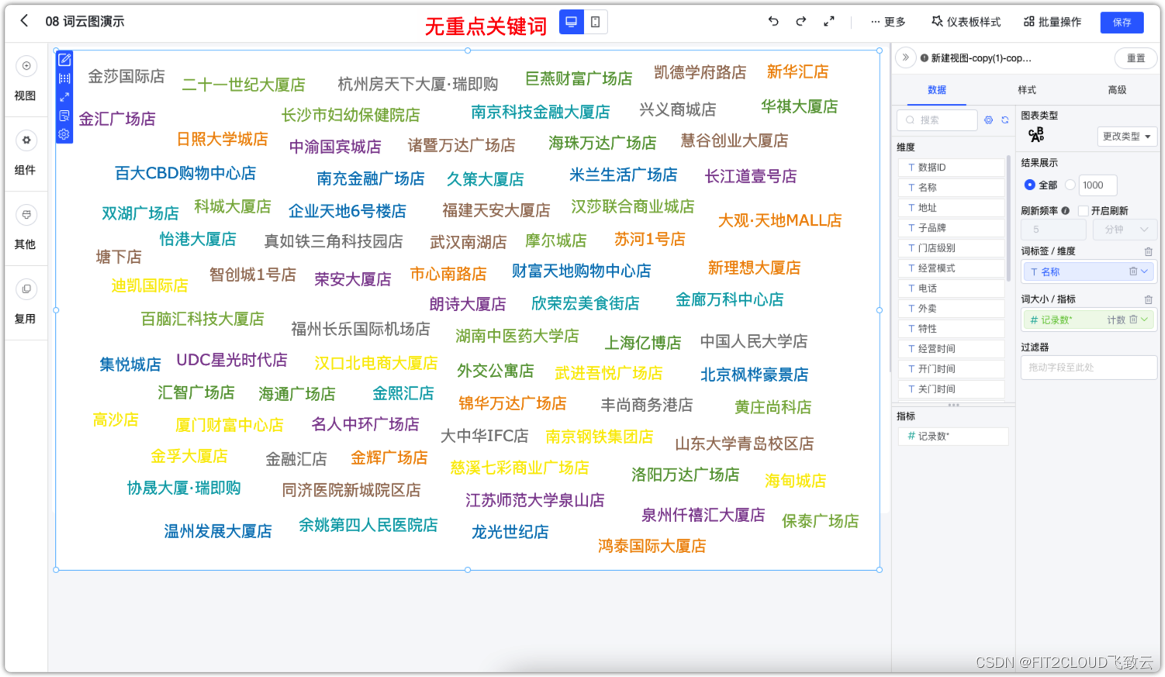Delete the 记录数 metric chip
This screenshot has height=677, width=1165.
pyautogui.click(x=1133, y=320)
